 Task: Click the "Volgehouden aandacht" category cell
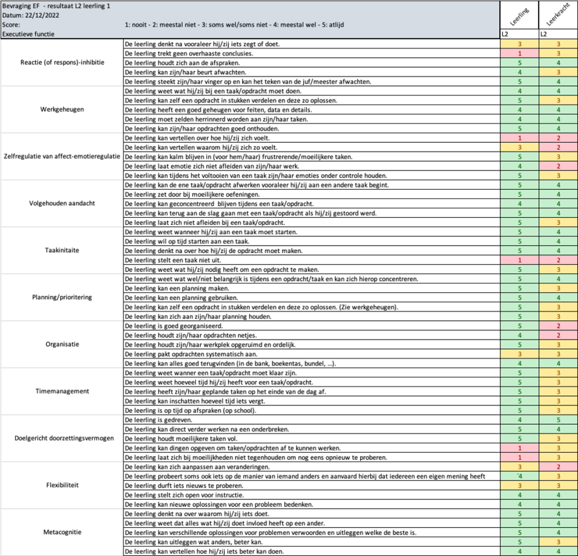[x=62, y=203]
